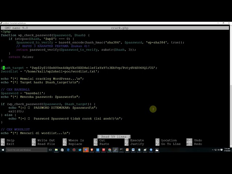This screenshot has height=174, width=232.
Task: Open the notification center icon
Action: click(x=221, y=150)
